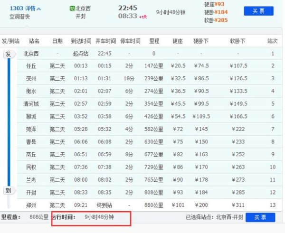Click the 到 arrival marker
The width and height of the screenshot is (285, 233).
(x=9, y=191)
